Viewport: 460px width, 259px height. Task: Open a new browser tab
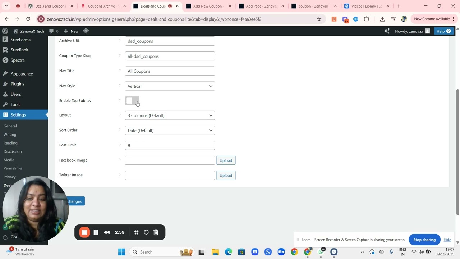(399, 6)
